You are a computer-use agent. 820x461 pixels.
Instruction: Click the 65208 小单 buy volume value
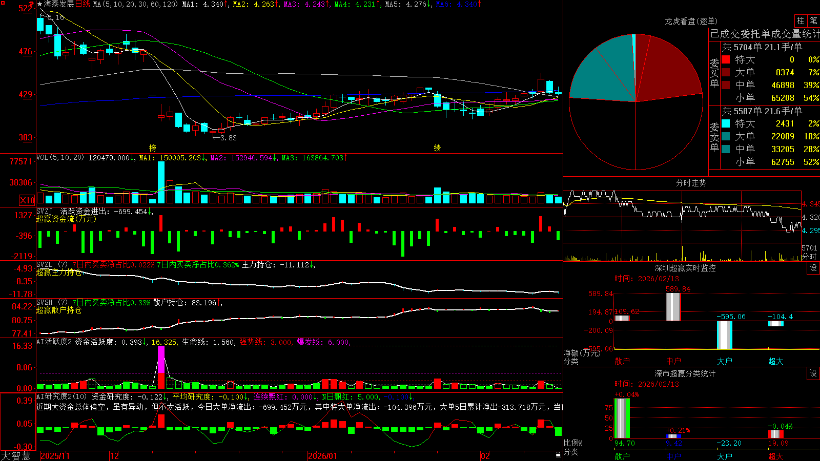tap(783, 98)
